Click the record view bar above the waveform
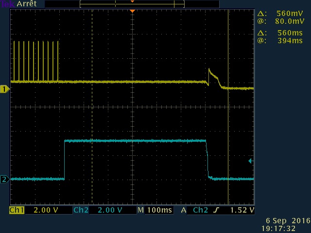This screenshot has width=311, height=233. (x=132, y=4)
